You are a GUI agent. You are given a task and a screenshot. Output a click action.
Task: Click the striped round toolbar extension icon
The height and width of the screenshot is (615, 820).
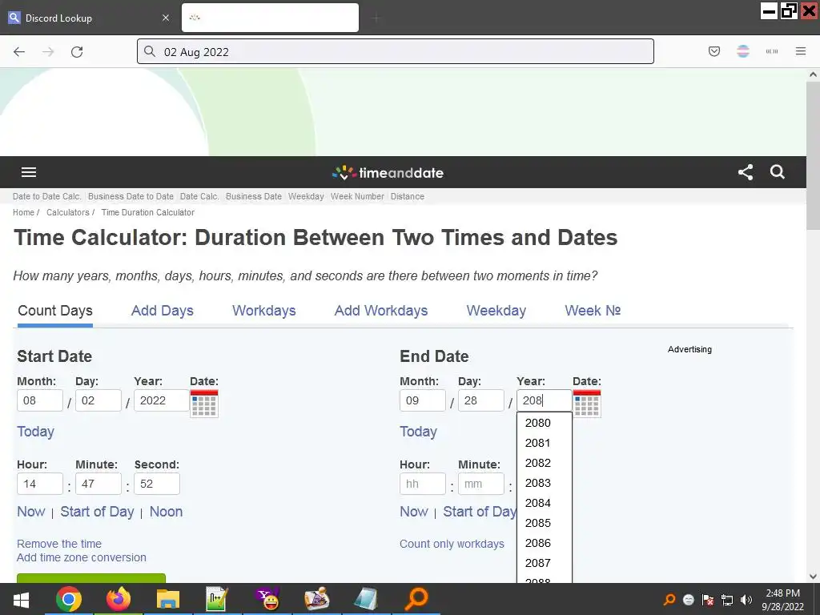tap(742, 51)
